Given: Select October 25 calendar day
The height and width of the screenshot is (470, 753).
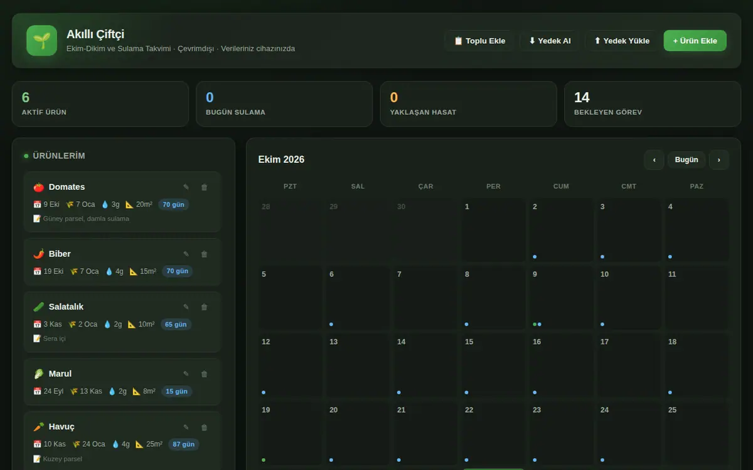Looking at the screenshot, I should (697, 434).
